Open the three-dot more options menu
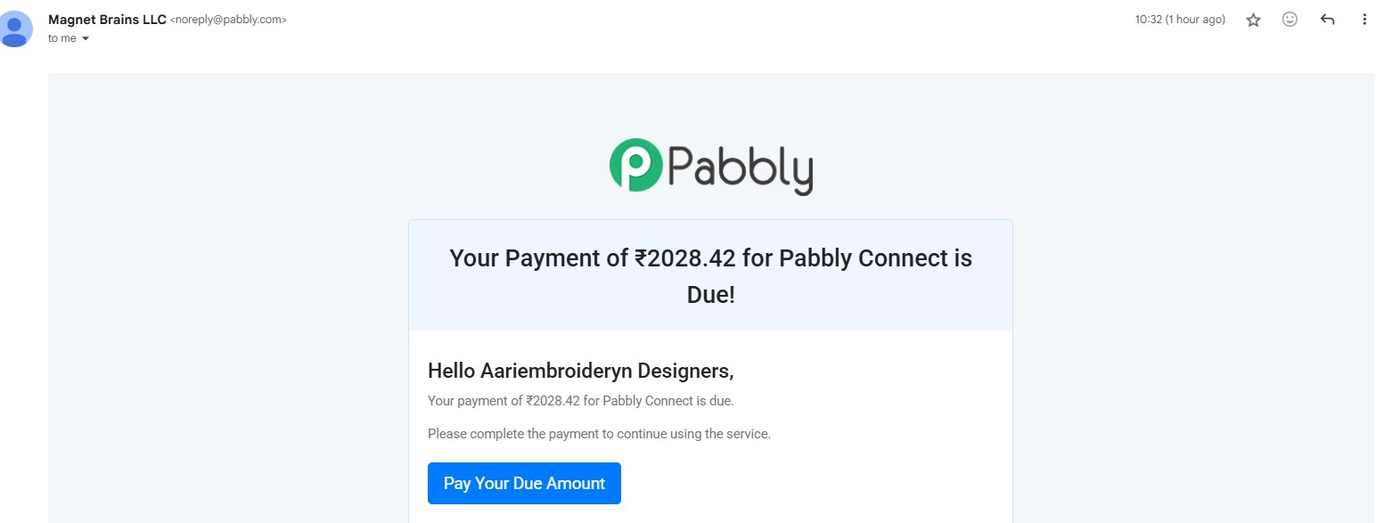 (1364, 20)
